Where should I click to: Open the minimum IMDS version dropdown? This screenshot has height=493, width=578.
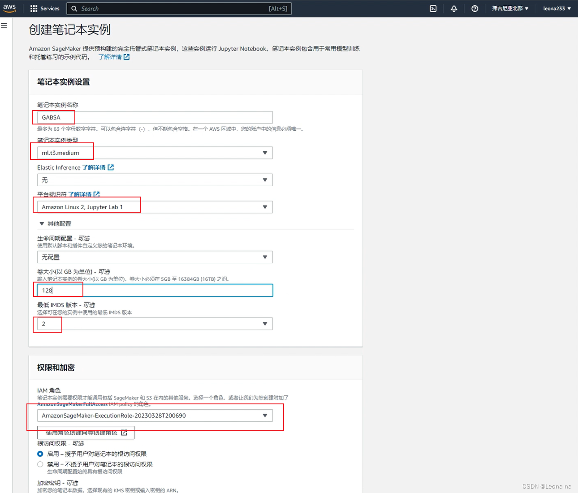(155, 324)
